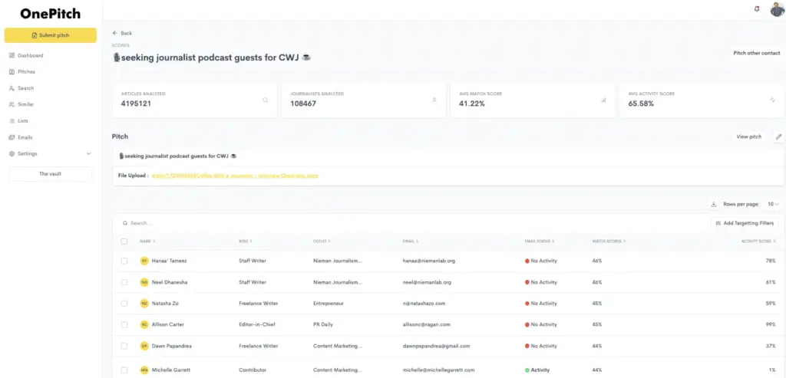Open the user profile avatar
Image resolution: width=786 pixels, height=378 pixels.
tap(777, 9)
